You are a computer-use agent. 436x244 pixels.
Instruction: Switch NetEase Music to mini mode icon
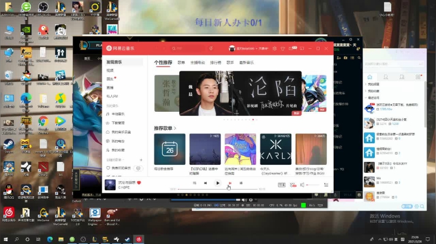302,48
